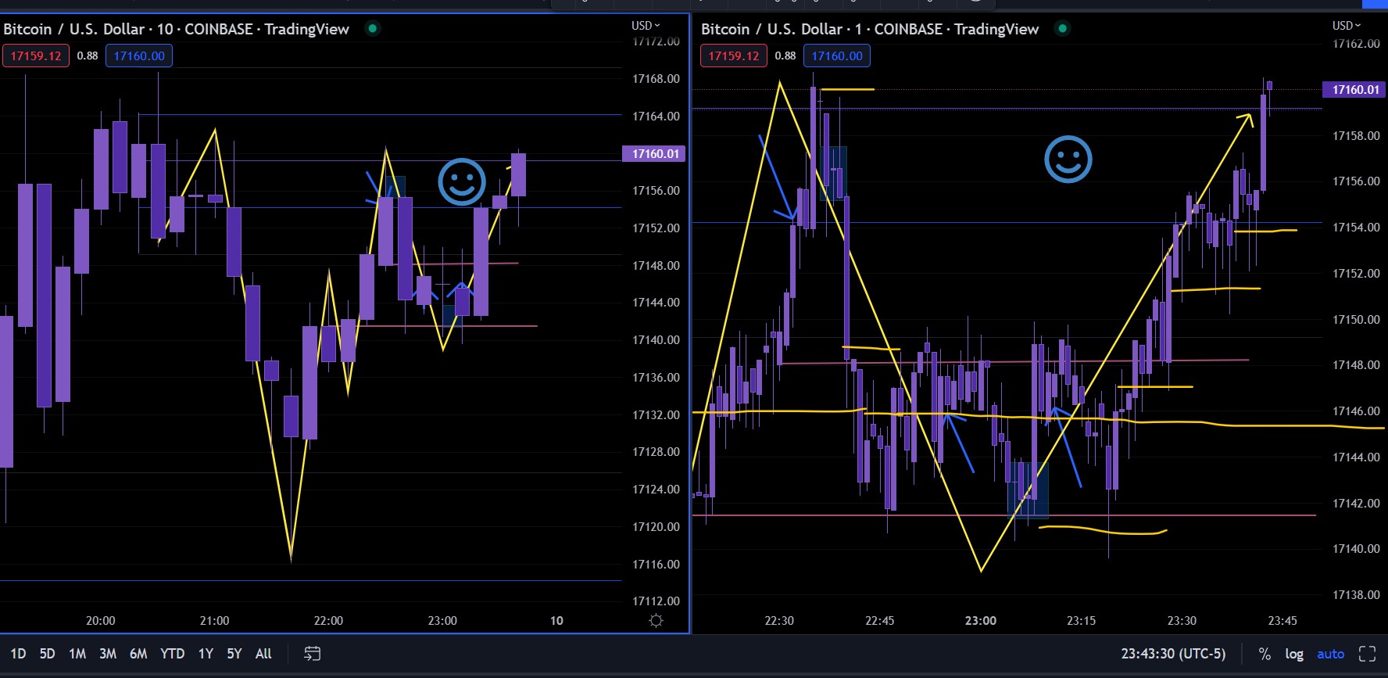Viewport: 1388px width, 678px height.
Task: Click the 22:30 time label on right chart
Action: pos(779,621)
